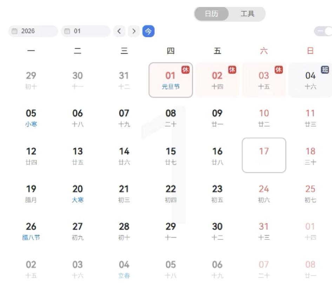Select January 01 元旦节
This screenshot has width=332, height=285.
[x=171, y=80]
